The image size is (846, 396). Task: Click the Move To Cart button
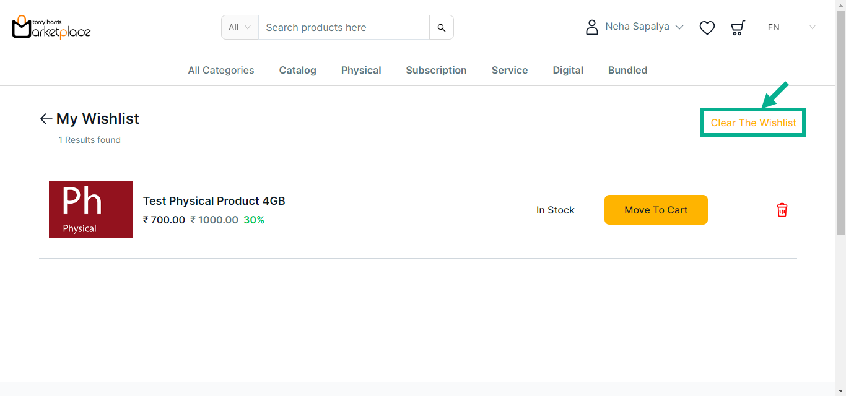click(656, 210)
